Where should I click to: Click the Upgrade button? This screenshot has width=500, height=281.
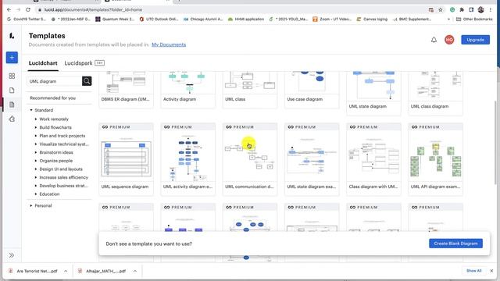pos(475,40)
